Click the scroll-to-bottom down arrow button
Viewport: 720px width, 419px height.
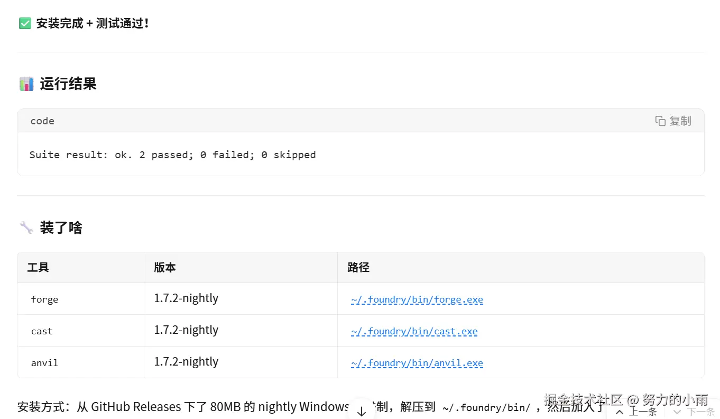[x=362, y=412]
